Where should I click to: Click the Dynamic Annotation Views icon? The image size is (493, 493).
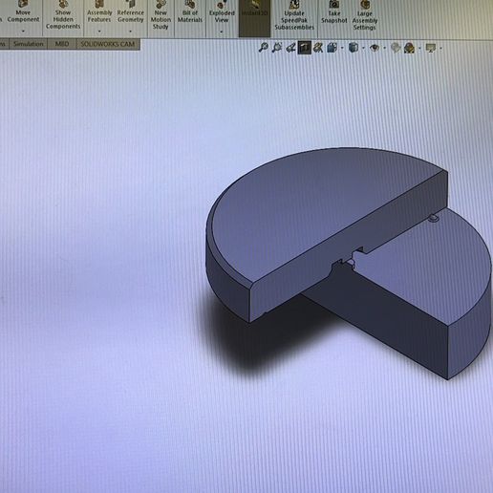[318, 48]
